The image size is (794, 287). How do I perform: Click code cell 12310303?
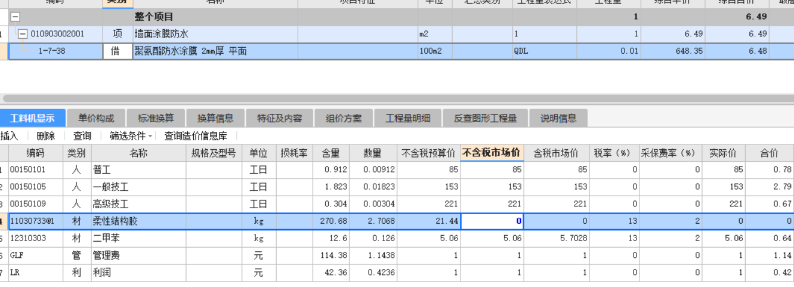click(35, 239)
